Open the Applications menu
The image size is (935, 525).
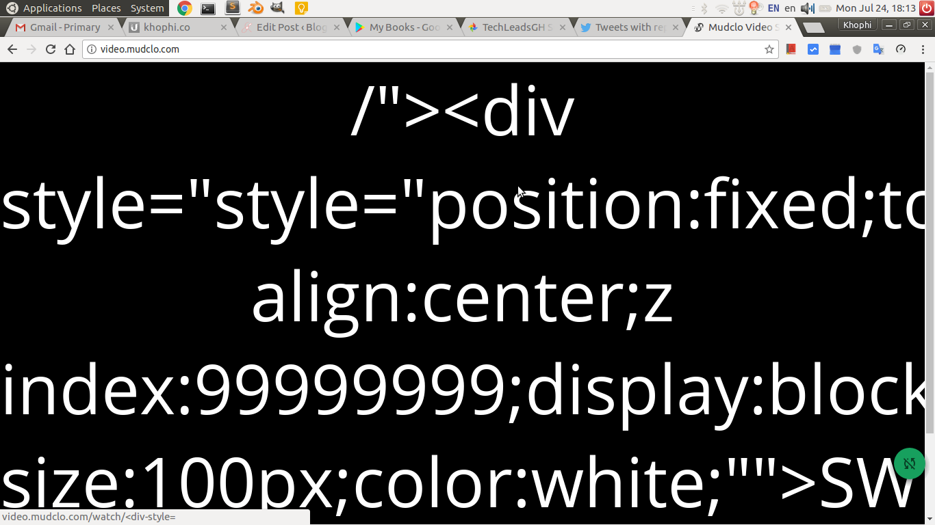pyautogui.click(x=45, y=8)
